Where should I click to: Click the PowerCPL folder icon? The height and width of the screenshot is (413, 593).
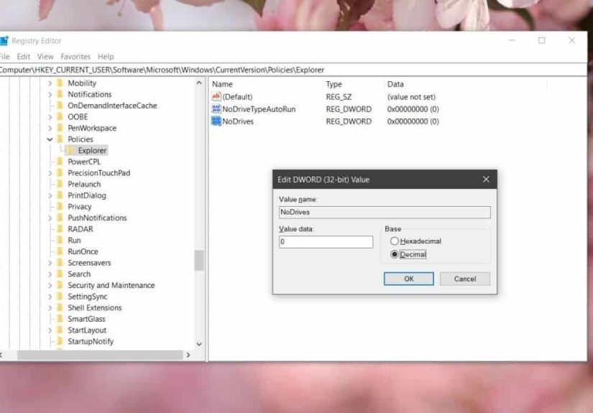[60, 162]
